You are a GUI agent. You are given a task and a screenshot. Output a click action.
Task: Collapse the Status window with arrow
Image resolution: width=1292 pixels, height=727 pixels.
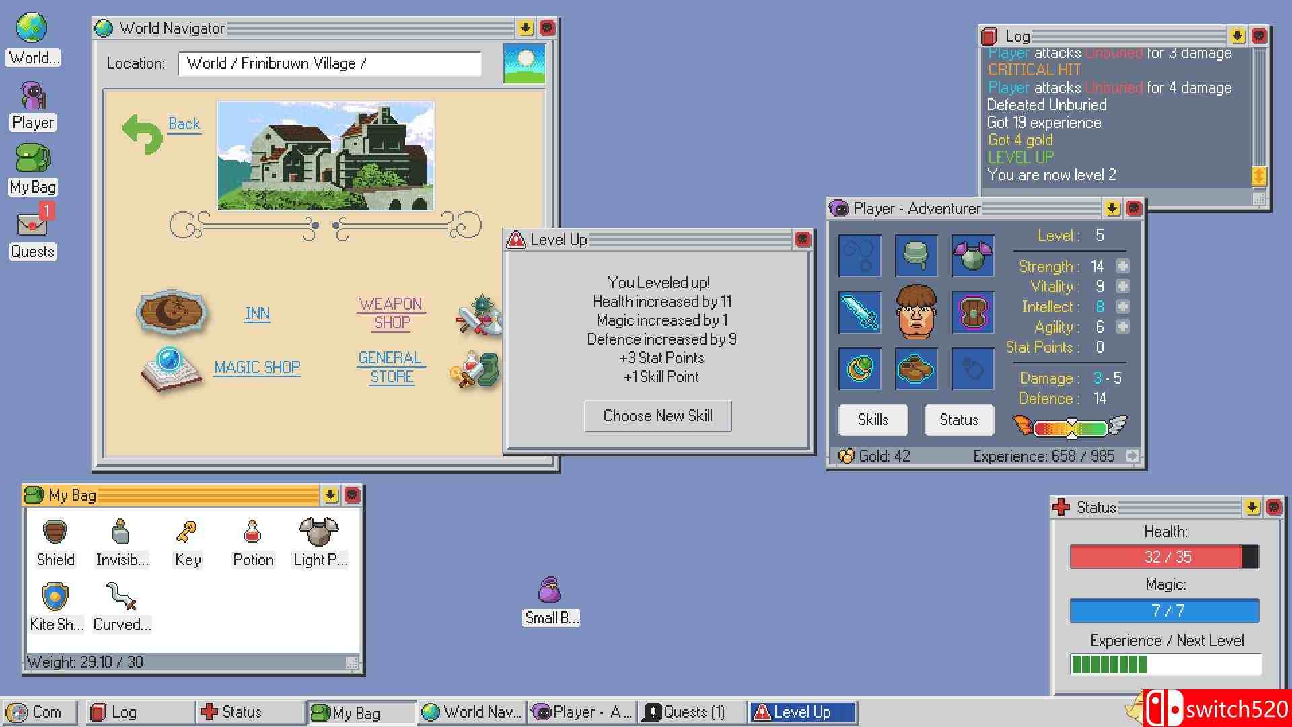pos(1252,508)
